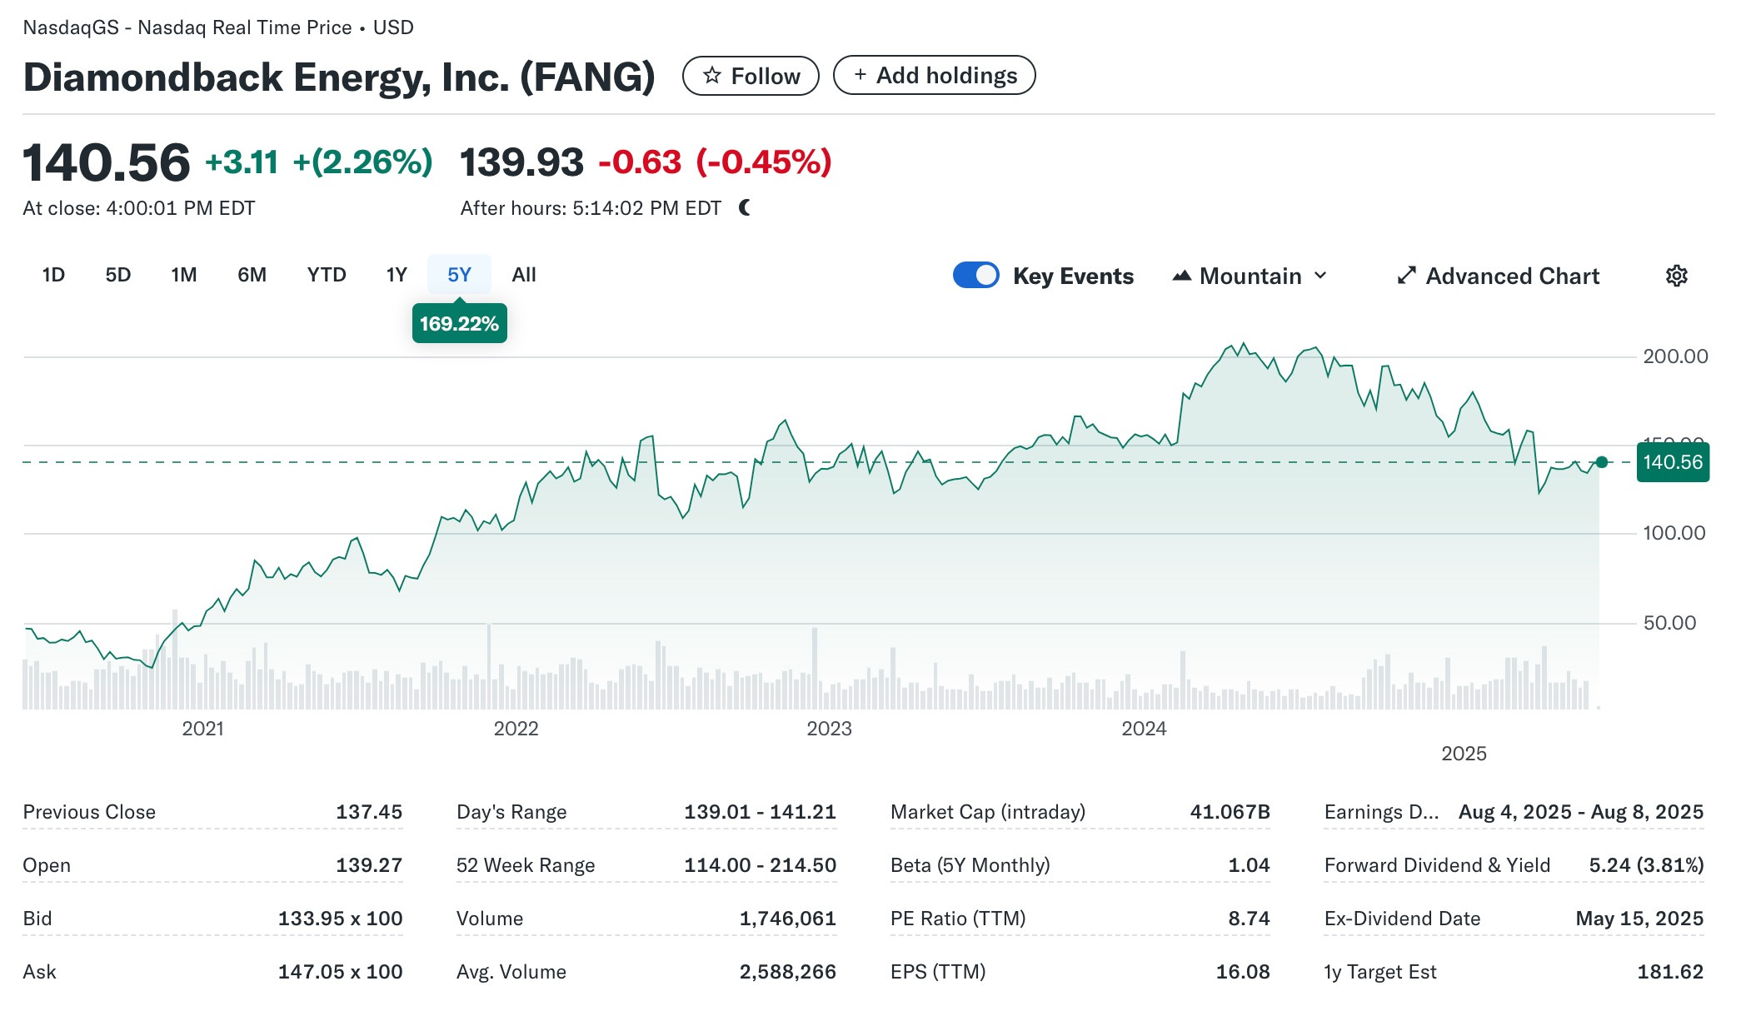Screen dimensions: 1751x1016
Task: Select the 1D time range tab
Action: point(53,275)
